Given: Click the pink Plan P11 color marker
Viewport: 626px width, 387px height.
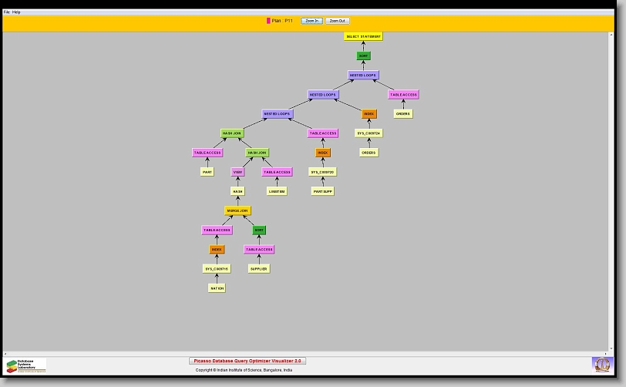Looking at the screenshot, I should coord(268,21).
